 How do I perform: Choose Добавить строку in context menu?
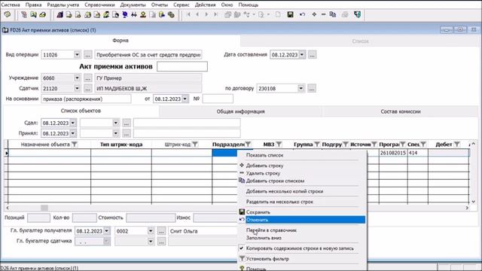click(x=264, y=166)
